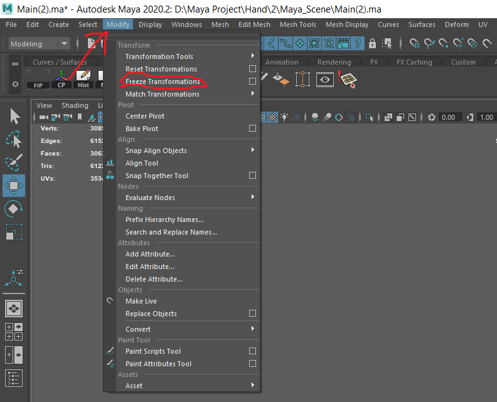Switch to the FX Caching shelf tab
The height and width of the screenshot is (402, 497).
click(414, 62)
